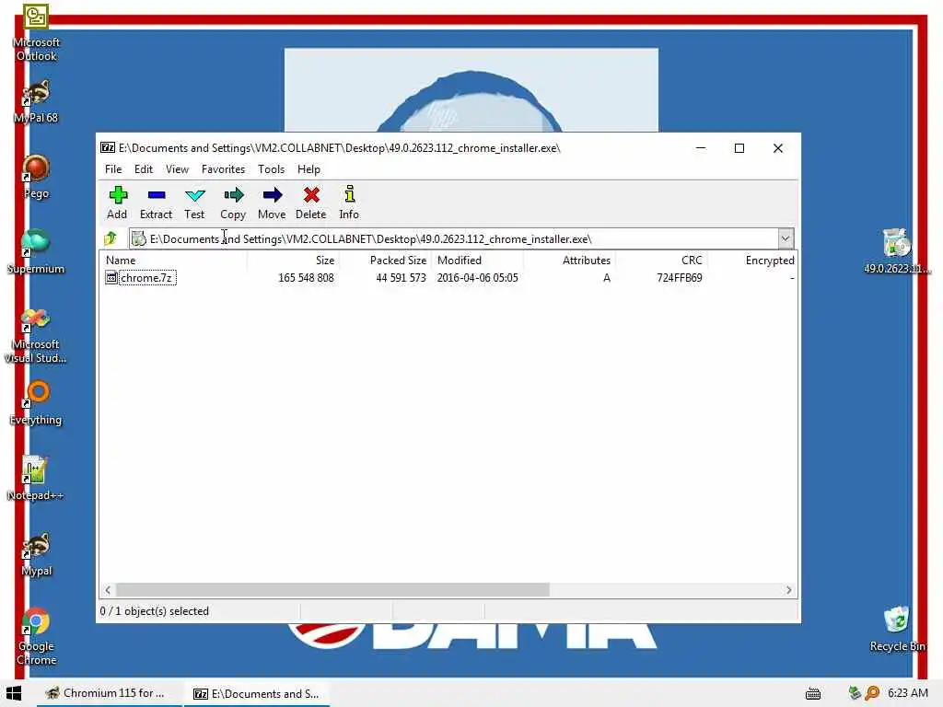The image size is (943, 707).
Task: Open the Favorites menu
Action: 223,169
